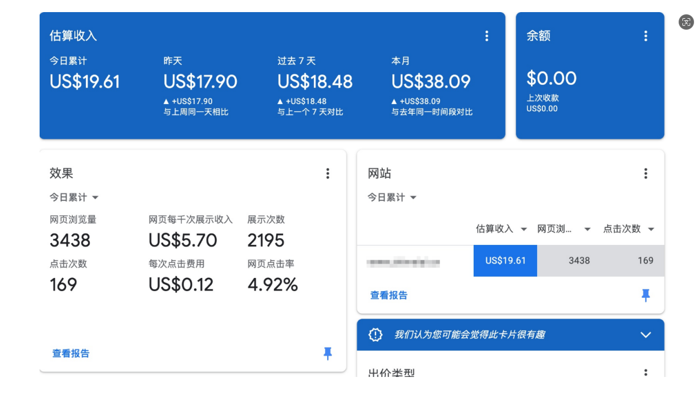Click 查看报告 link in 网站 card

coord(389,295)
